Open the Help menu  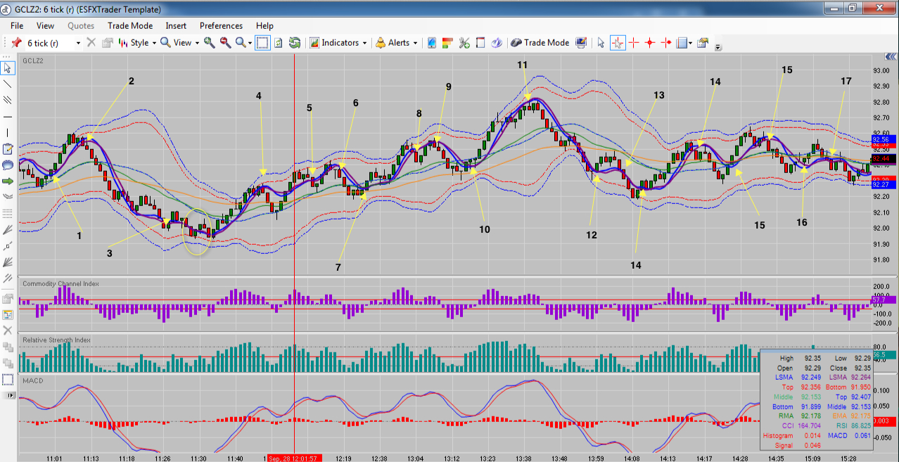(x=264, y=25)
